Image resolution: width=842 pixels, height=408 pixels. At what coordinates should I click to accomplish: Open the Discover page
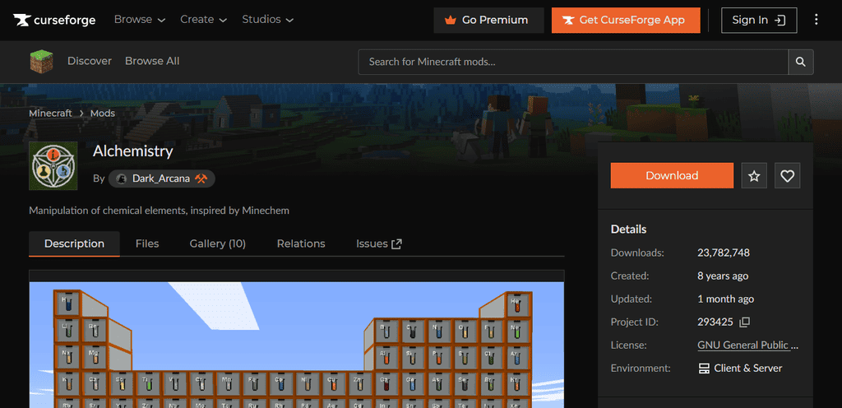89,61
